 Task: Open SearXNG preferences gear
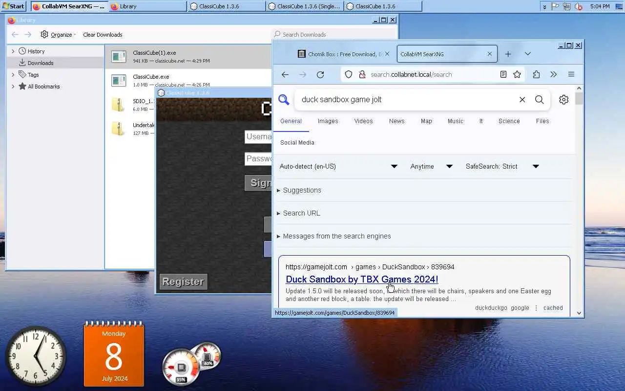pyautogui.click(x=563, y=99)
